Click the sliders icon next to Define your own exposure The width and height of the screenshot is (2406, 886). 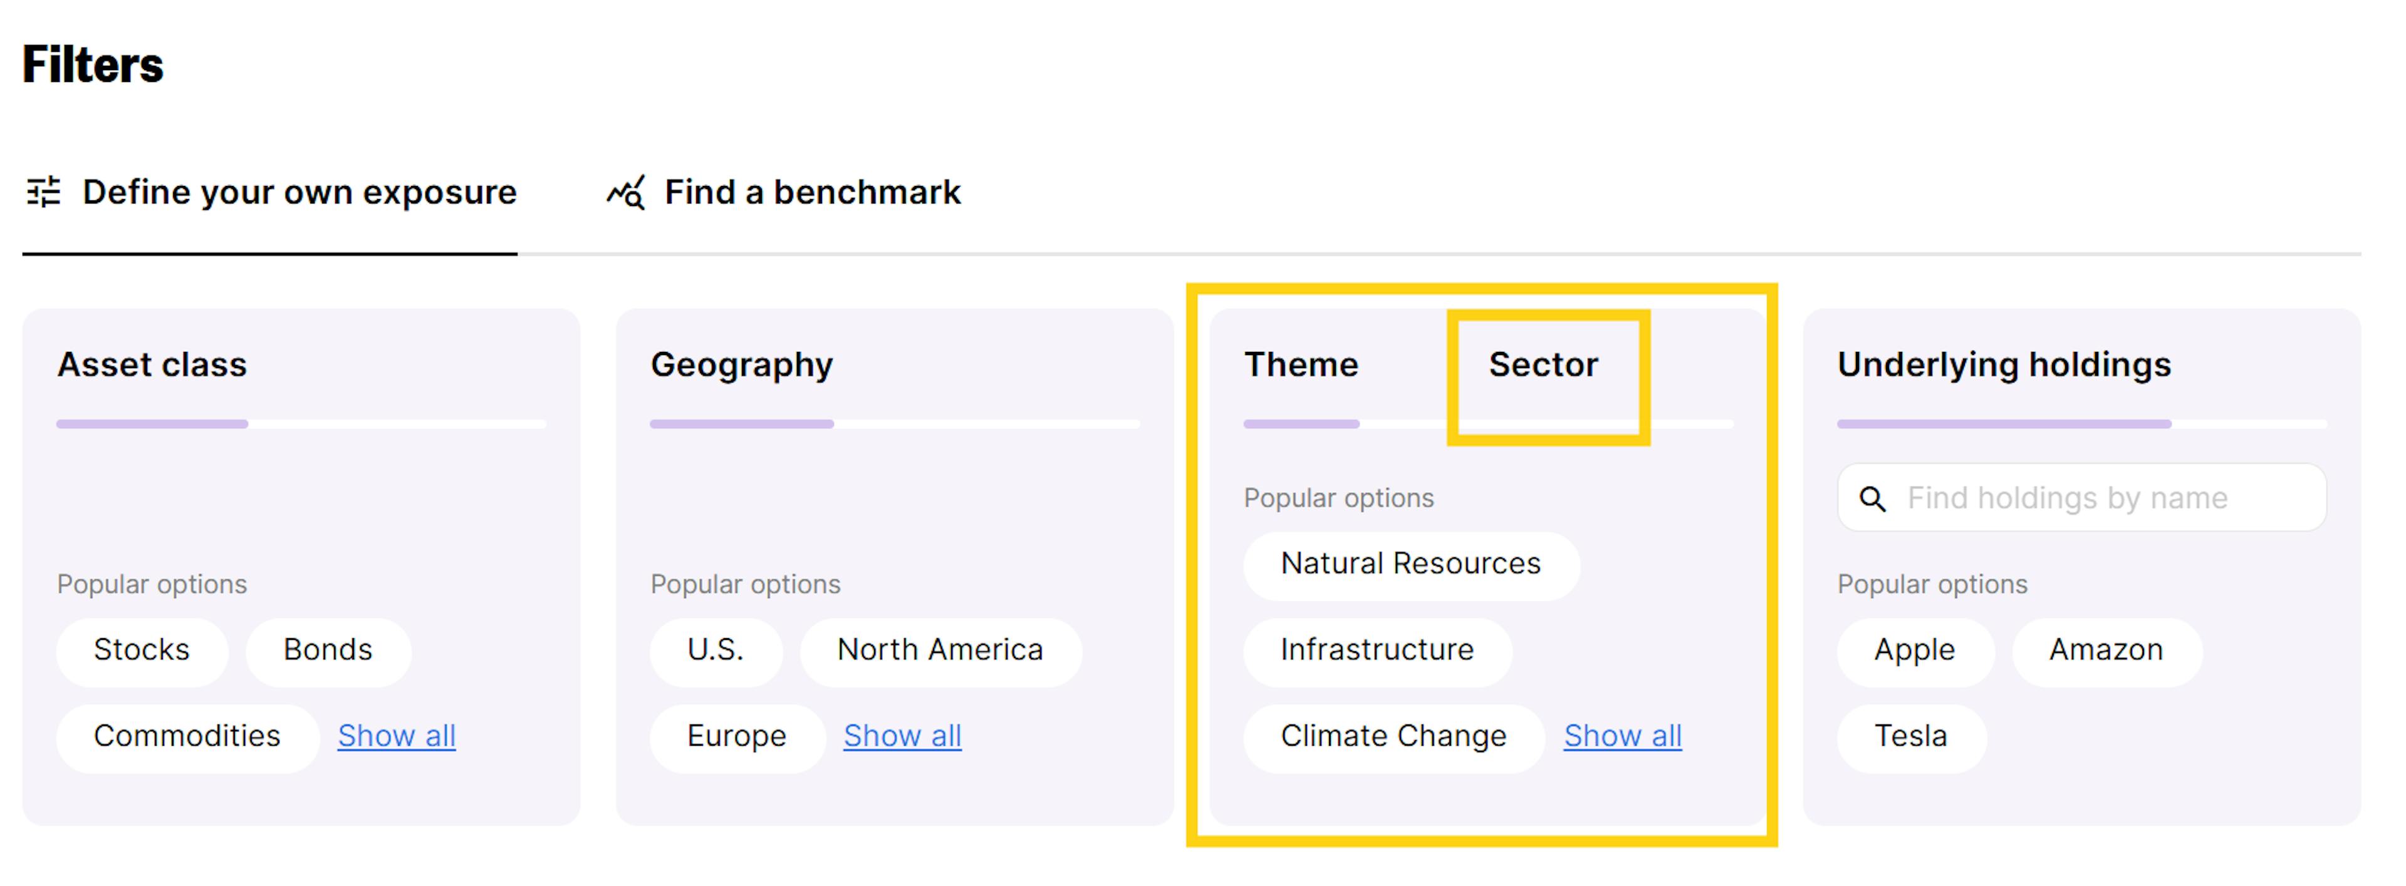point(44,192)
